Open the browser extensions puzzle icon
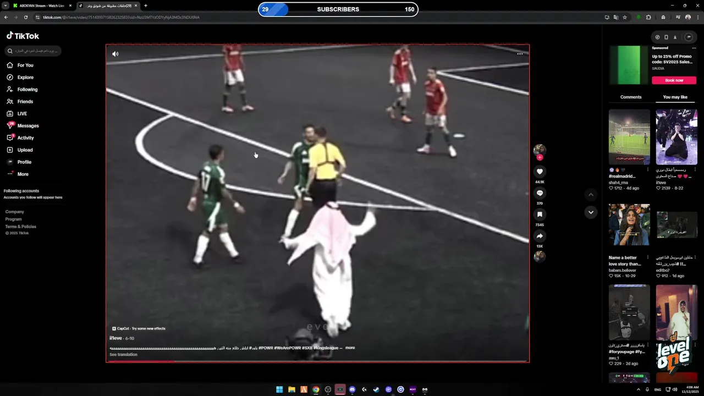Screen dimensions: 704x396 (648, 17)
